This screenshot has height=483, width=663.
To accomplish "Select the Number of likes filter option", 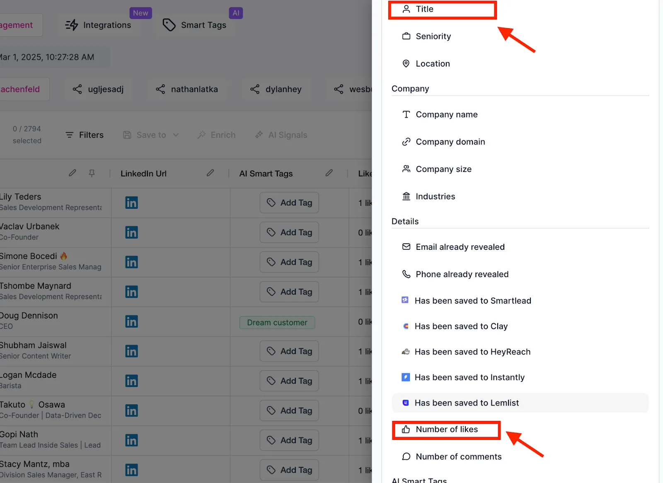I will (446, 430).
